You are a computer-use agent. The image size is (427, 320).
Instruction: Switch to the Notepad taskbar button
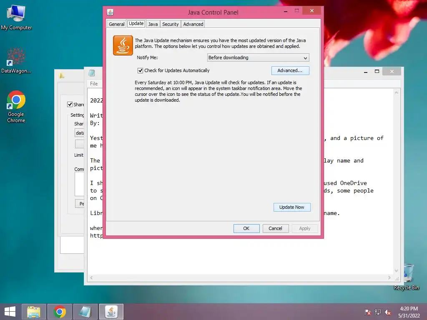(85, 312)
